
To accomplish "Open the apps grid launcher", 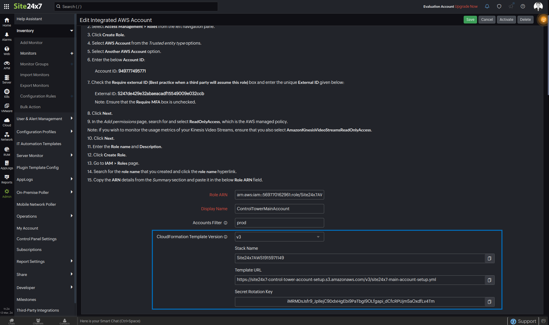I will coord(6,6).
